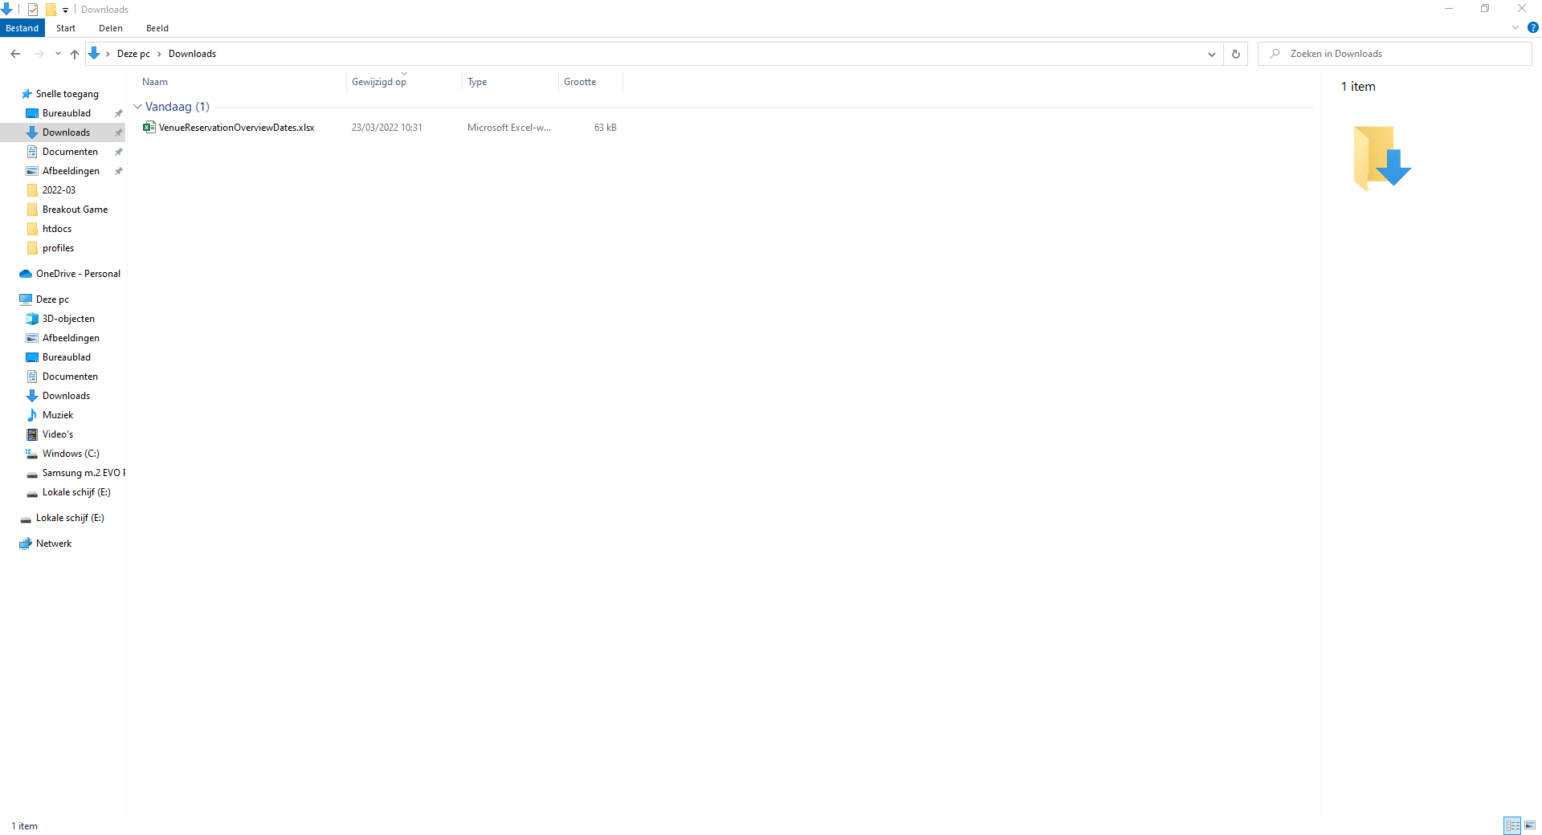Sort by Naam column header

coord(243,82)
